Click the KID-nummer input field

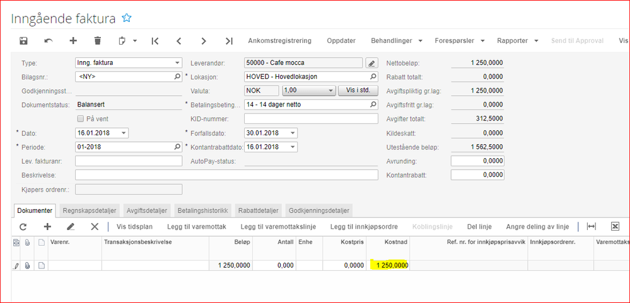click(x=311, y=119)
